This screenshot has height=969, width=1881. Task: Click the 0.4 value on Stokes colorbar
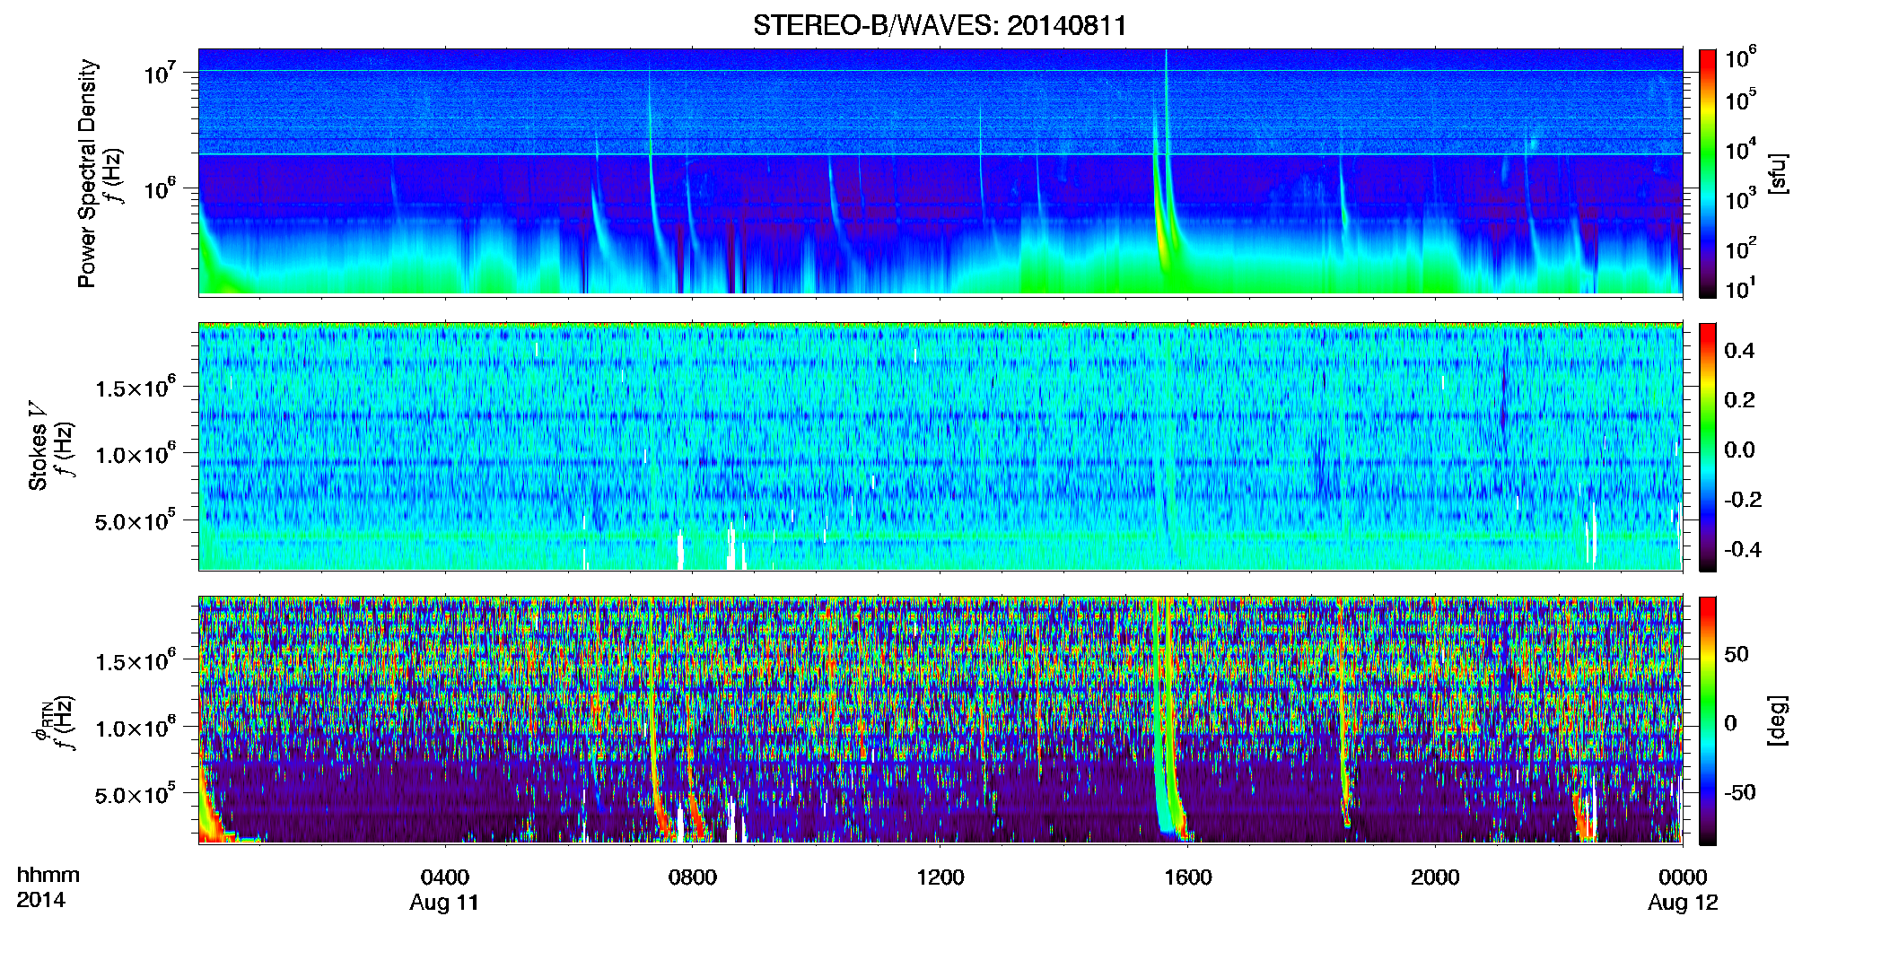tap(1739, 351)
